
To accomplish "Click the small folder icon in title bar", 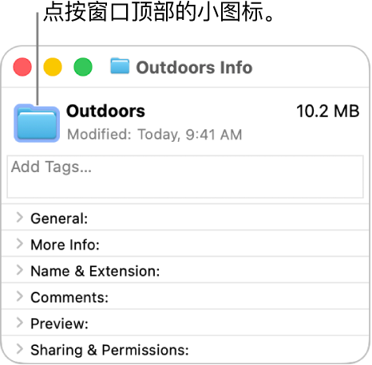I will click(x=120, y=66).
